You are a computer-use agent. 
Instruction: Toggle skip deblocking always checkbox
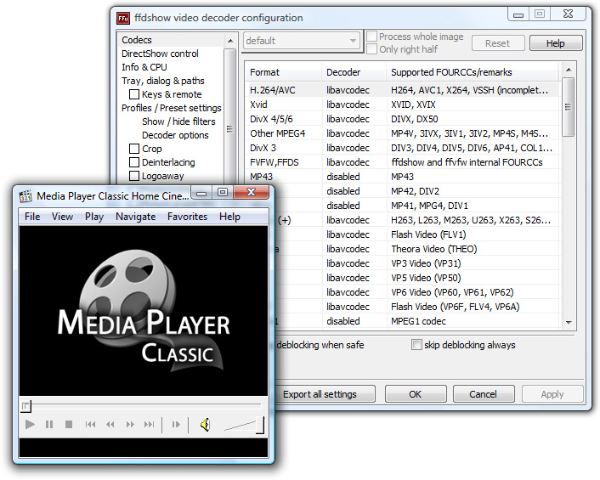point(416,345)
